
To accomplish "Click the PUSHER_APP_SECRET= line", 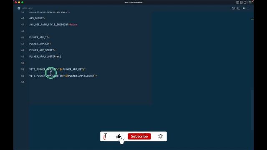I will pos(42,50).
